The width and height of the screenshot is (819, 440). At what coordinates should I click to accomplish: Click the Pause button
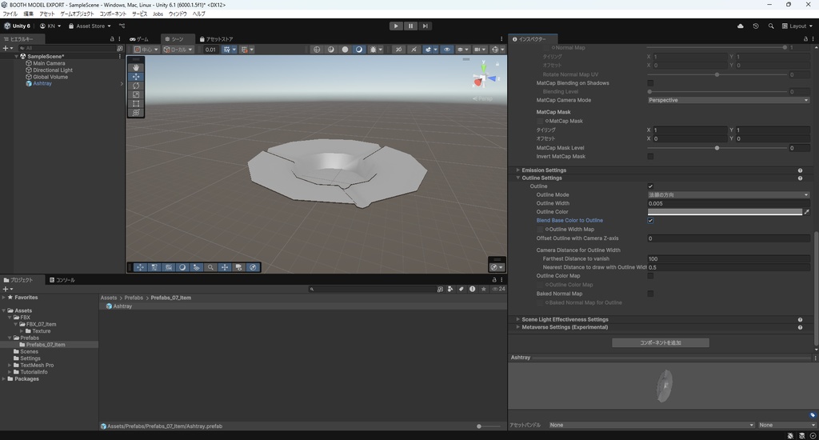click(410, 26)
